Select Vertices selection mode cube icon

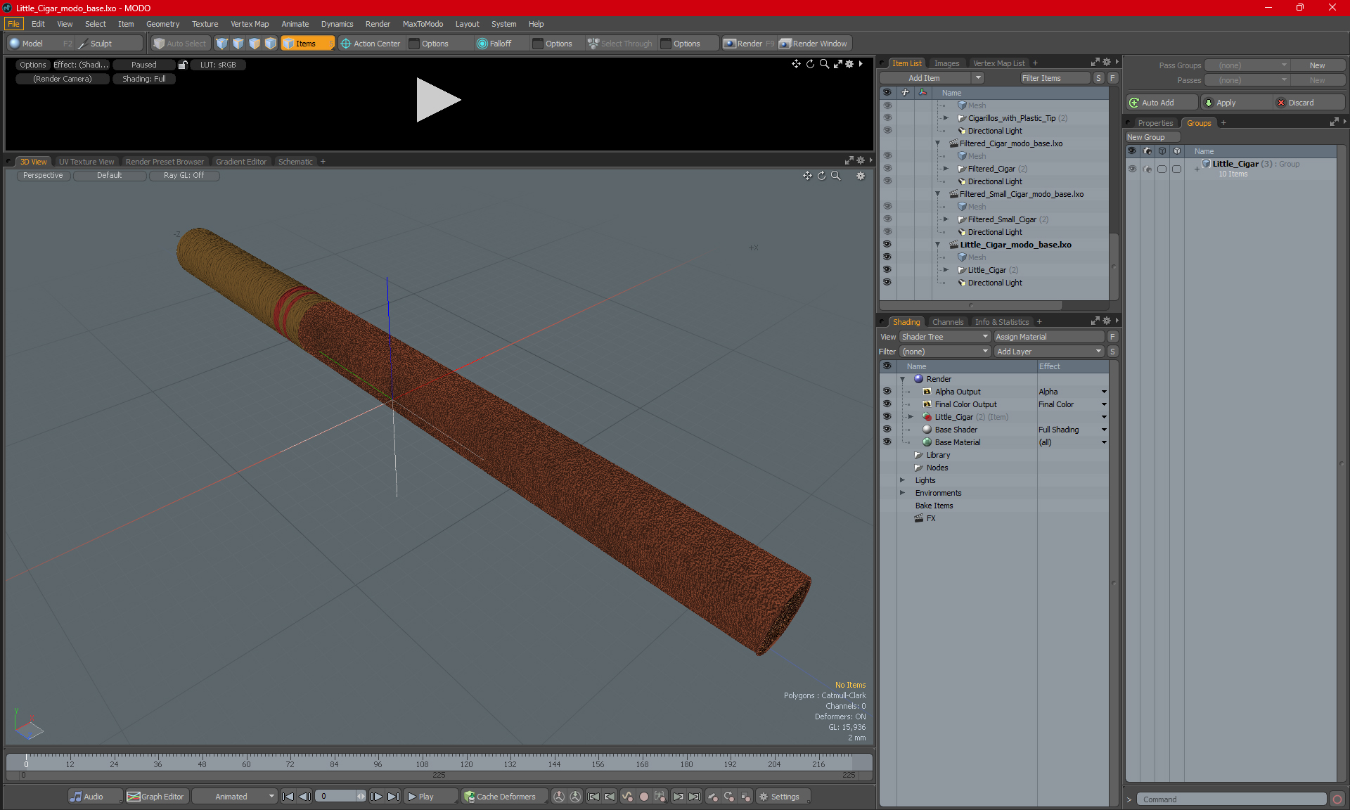[x=222, y=44]
